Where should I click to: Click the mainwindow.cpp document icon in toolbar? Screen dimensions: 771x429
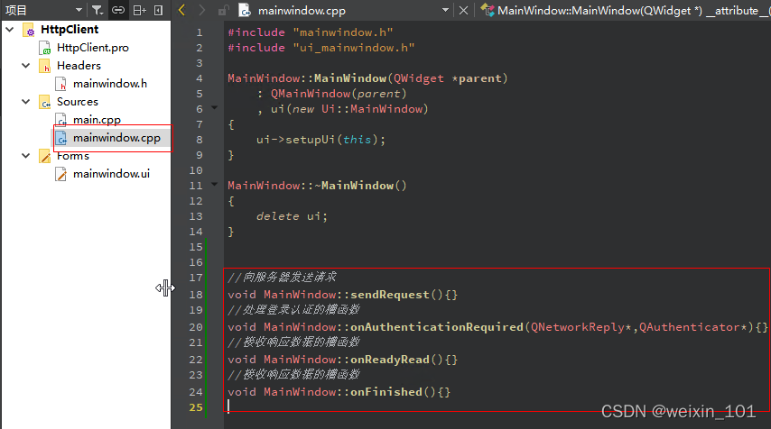pyautogui.click(x=244, y=10)
